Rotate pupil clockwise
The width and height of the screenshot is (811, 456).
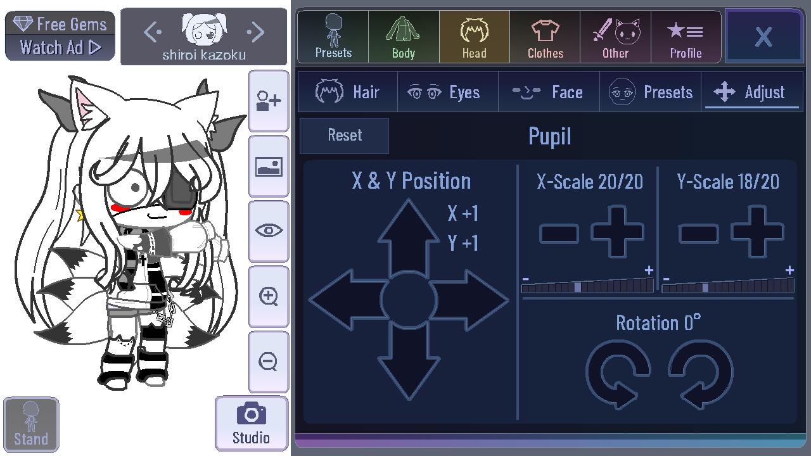[x=701, y=372]
